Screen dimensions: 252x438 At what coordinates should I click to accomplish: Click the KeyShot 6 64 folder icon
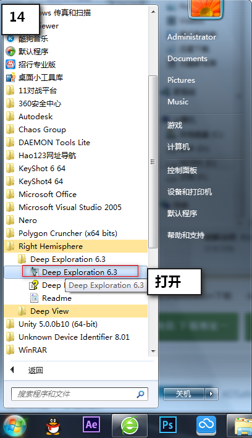(10, 168)
